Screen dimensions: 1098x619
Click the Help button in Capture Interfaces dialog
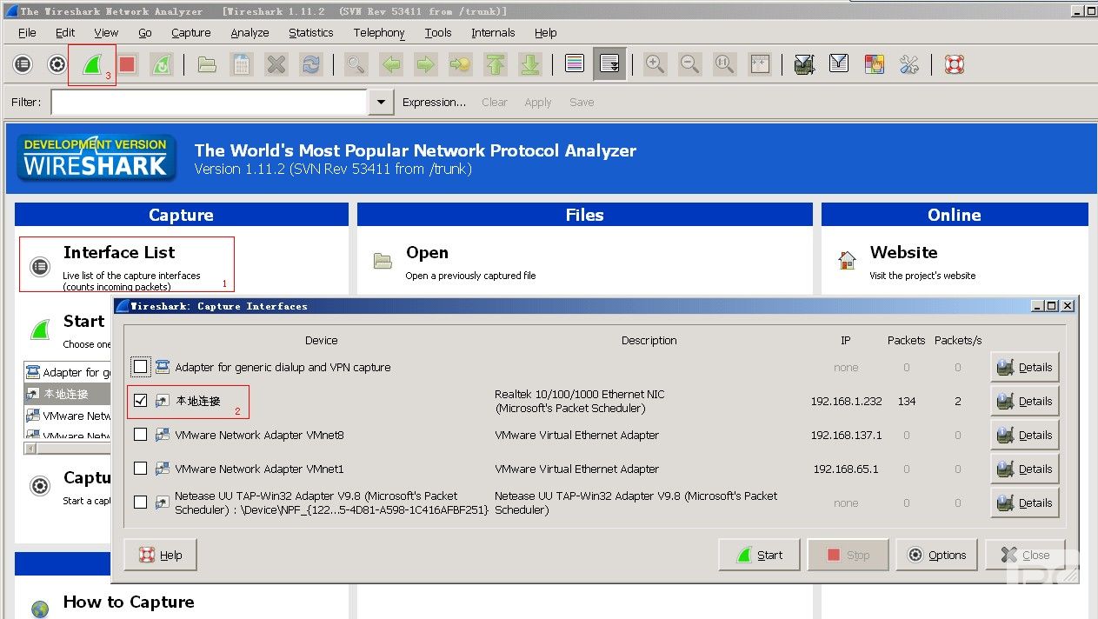point(160,555)
